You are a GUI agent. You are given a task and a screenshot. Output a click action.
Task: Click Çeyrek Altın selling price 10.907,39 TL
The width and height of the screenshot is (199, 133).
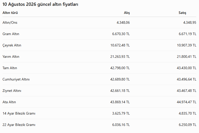(187, 45)
